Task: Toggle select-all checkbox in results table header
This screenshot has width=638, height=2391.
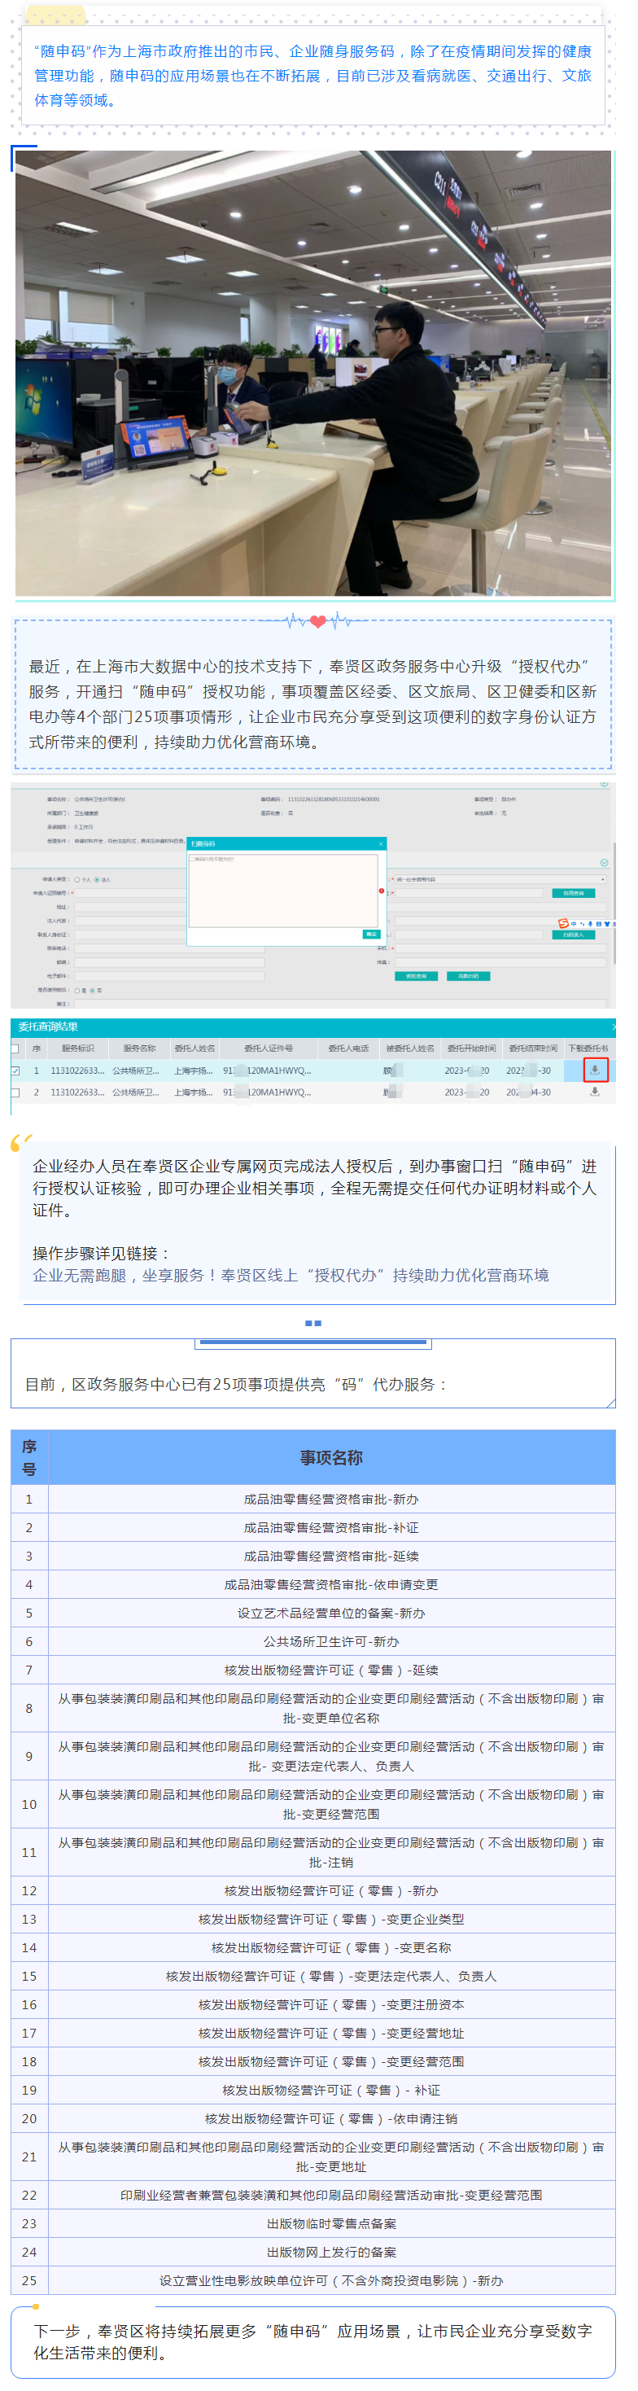Action: [x=15, y=1048]
